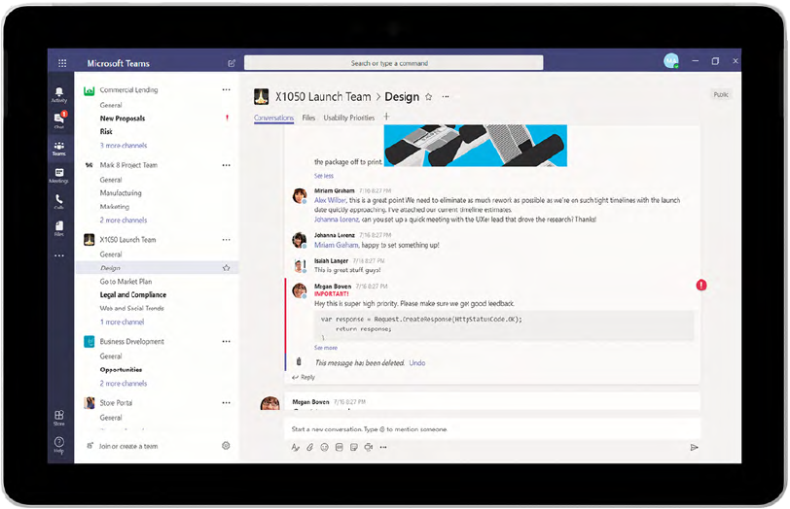Open the Opportunities channel
The image size is (790, 509).
121,370
